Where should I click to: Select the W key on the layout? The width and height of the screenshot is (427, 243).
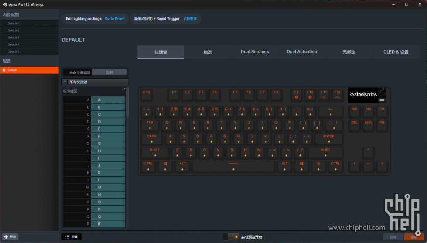click(x=181, y=125)
